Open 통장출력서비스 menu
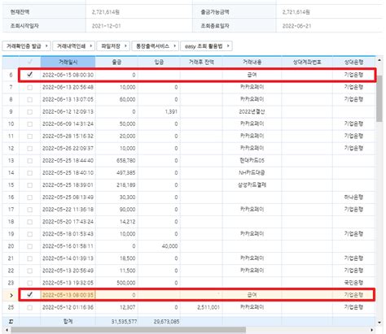The height and width of the screenshot is (334, 386). tap(155, 46)
